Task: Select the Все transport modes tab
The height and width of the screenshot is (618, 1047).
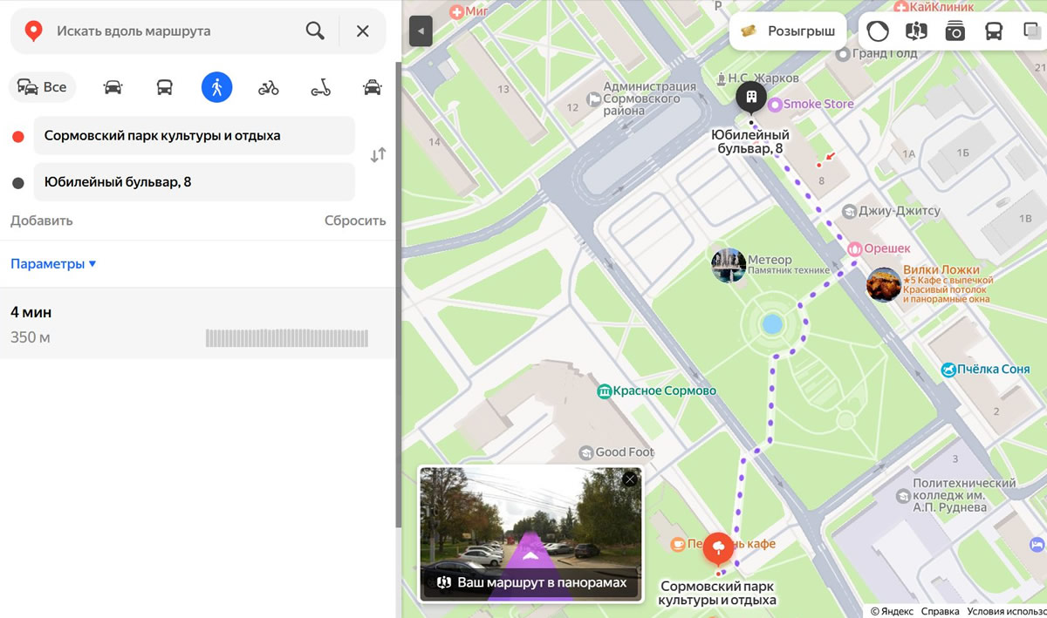Action: (x=43, y=87)
